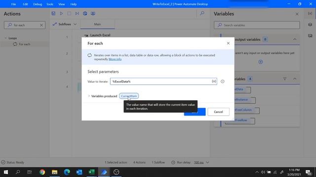This screenshot has height=177, width=316.
Task: Select the ExcelInstance flow variable
Action: (x=245, y=100)
